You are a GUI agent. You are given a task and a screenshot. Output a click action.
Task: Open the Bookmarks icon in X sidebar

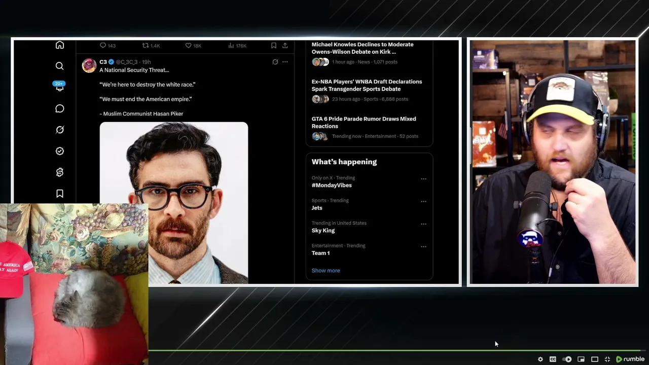click(60, 194)
